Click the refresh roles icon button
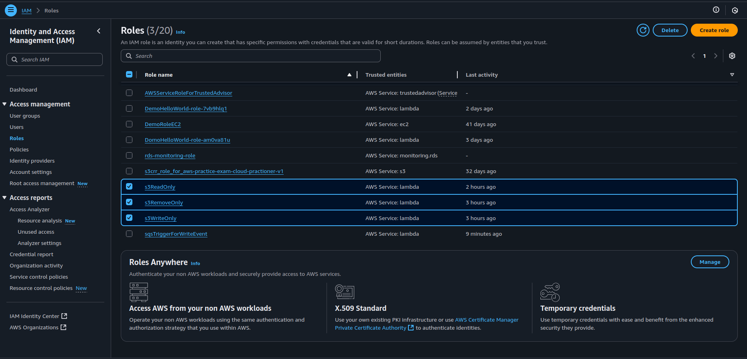This screenshot has width=747, height=359. point(643,30)
